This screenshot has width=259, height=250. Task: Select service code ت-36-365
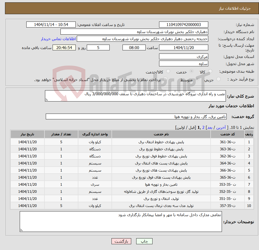click(227, 178)
